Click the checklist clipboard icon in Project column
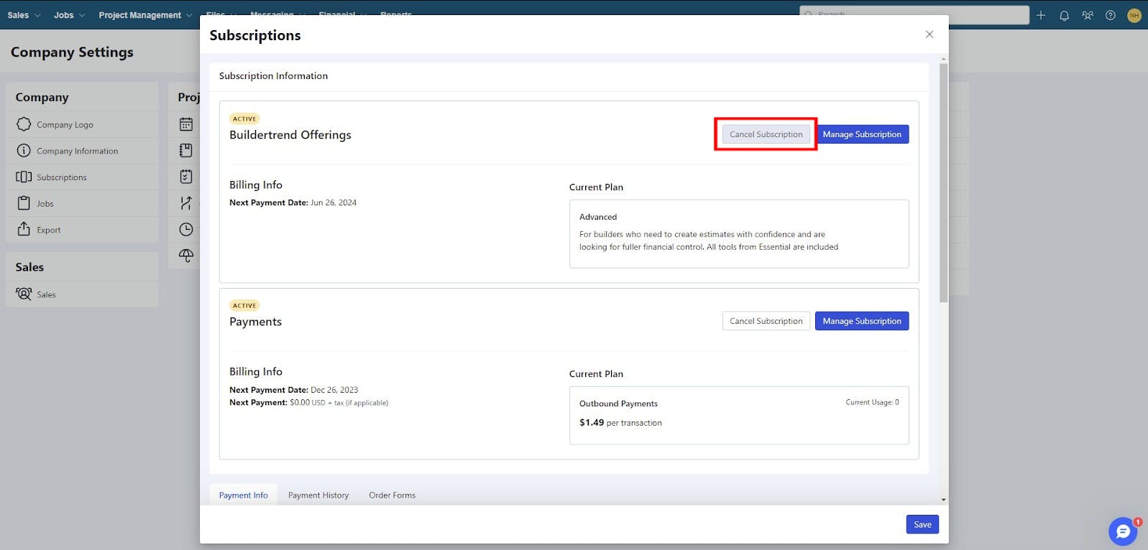Image resolution: width=1148 pixels, height=550 pixels. coord(186,176)
